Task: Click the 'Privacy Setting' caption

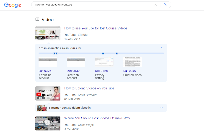Action: tap(100, 77)
